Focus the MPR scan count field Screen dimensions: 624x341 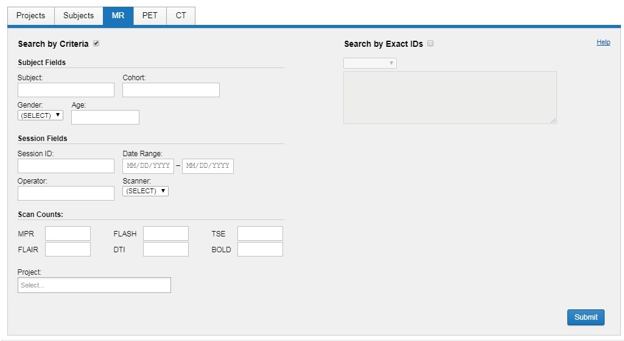tap(68, 233)
